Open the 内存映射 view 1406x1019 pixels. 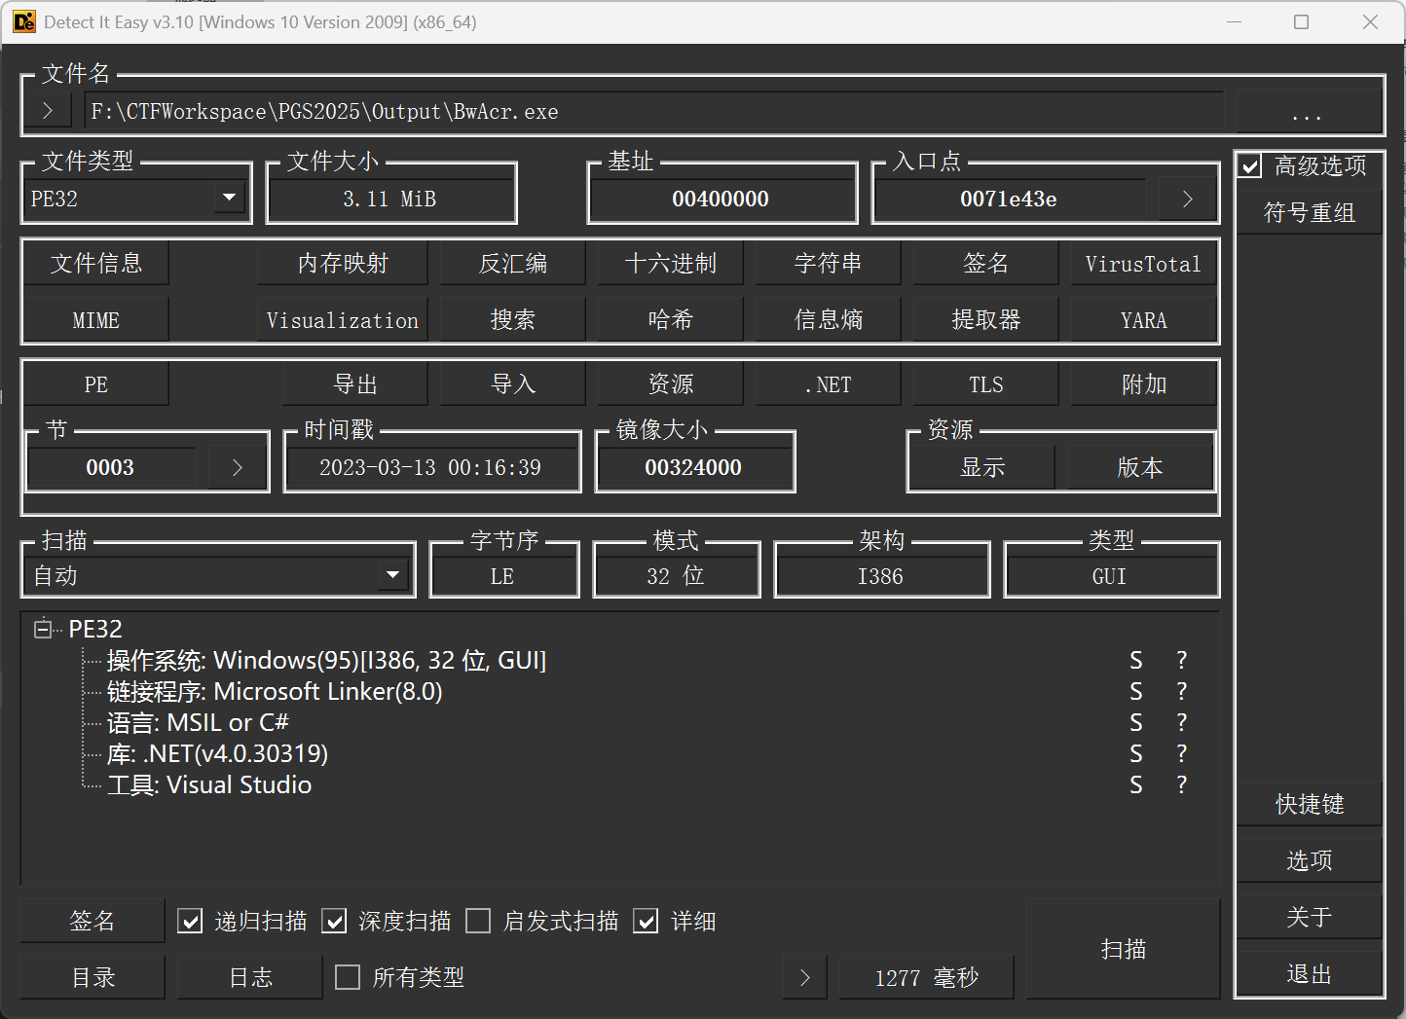pyautogui.click(x=343, y=263)
